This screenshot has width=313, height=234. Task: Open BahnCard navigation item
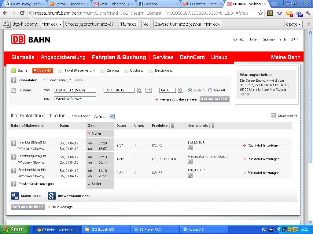click(192, 57)
